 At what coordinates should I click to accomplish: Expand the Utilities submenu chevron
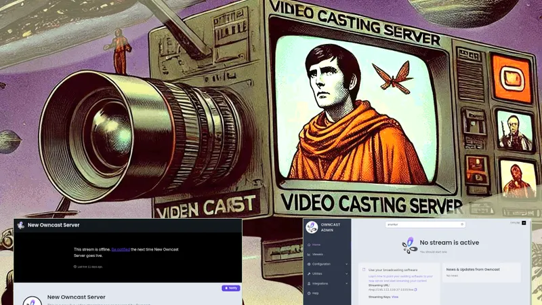346,274
